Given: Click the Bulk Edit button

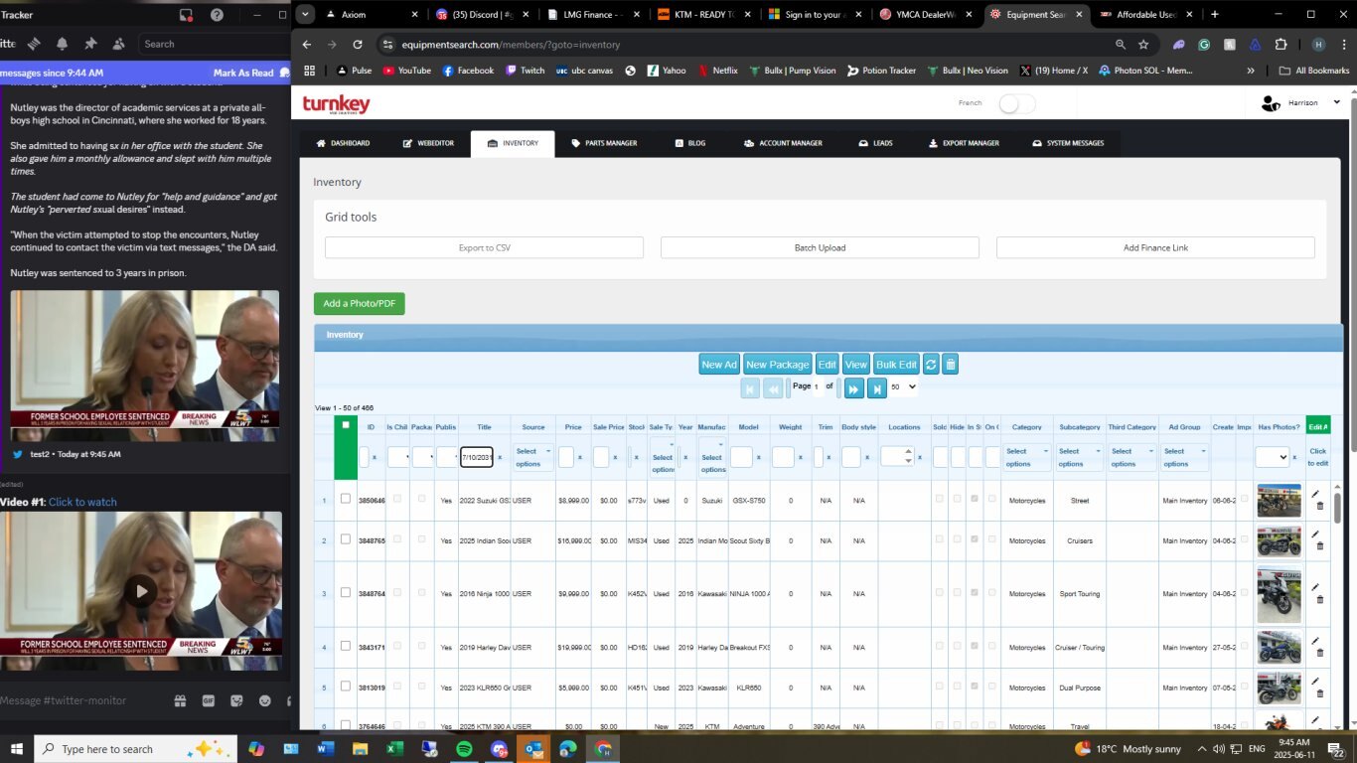Looking at the screenshot, I should point(896,365).
